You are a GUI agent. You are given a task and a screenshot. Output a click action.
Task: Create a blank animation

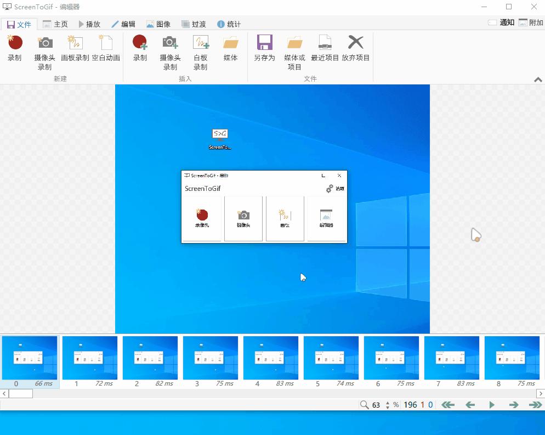[x=105, y=52]
